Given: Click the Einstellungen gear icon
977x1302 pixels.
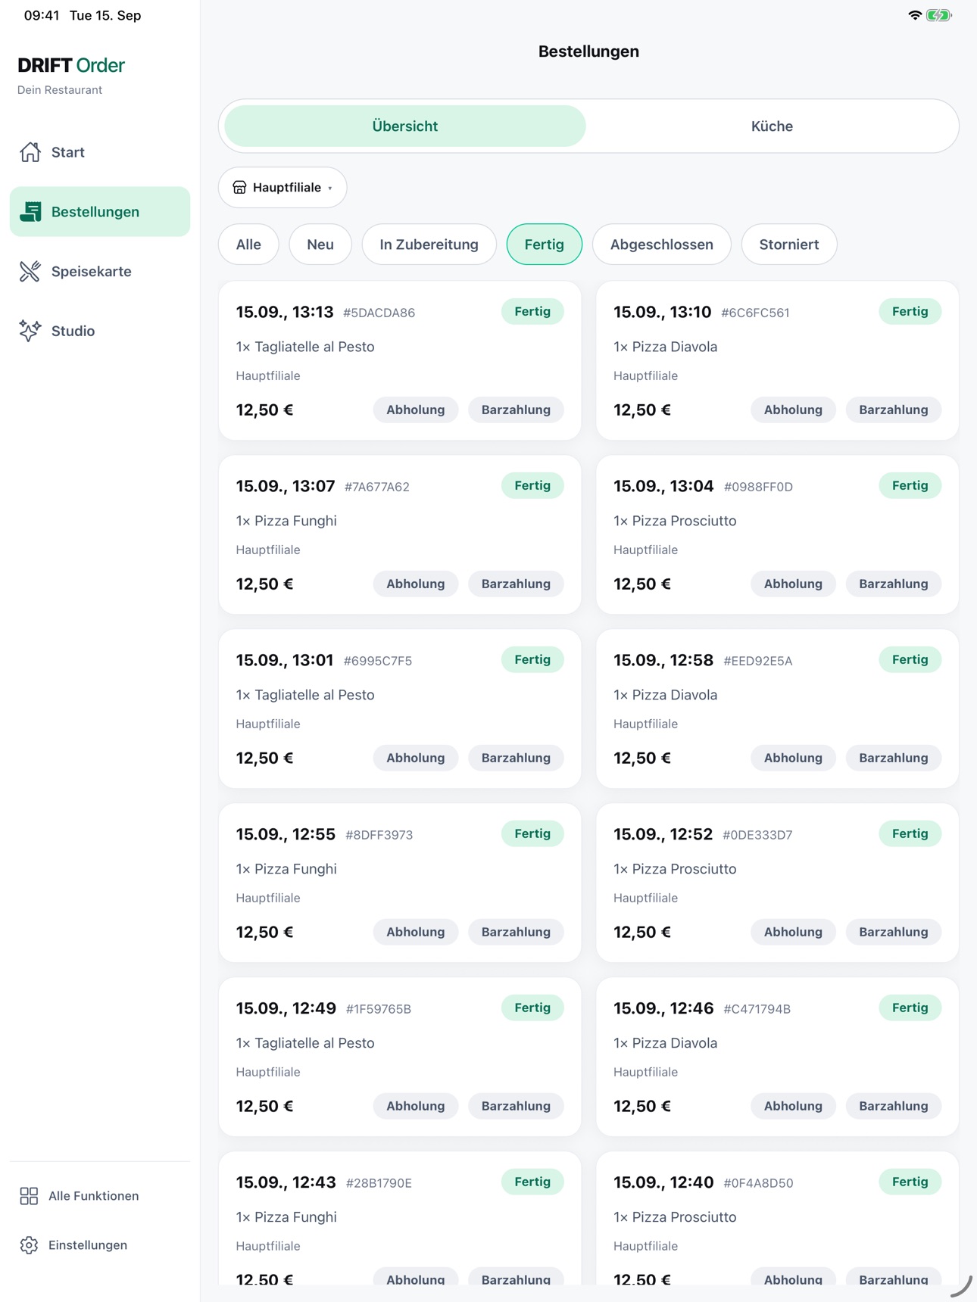Looking at the screenshot, I should (x=29, y=1245).
